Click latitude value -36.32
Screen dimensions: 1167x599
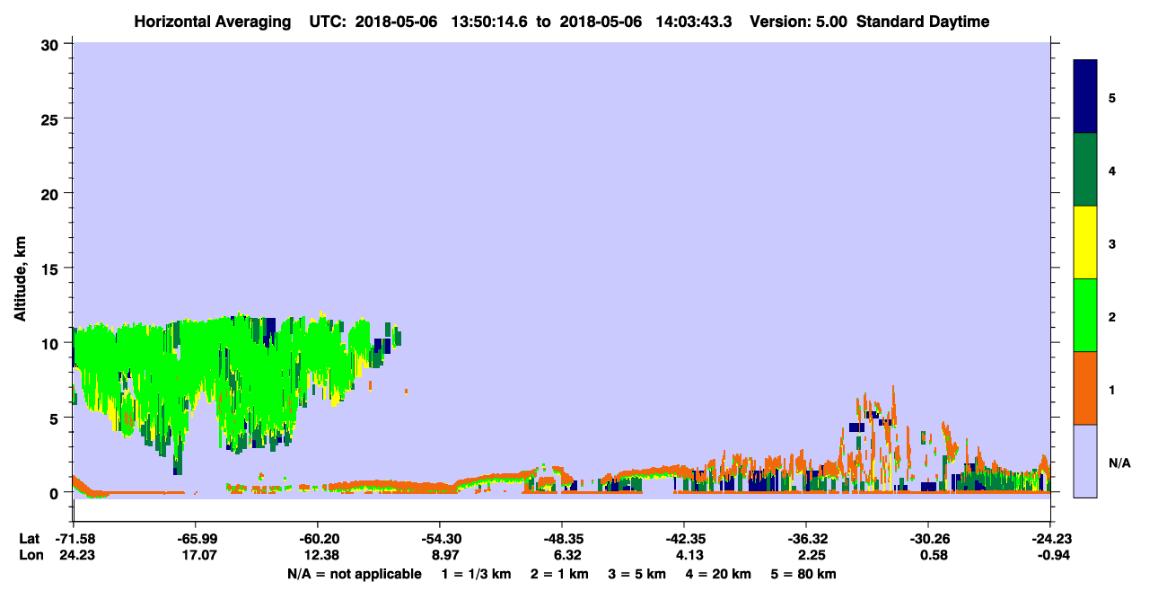[806, 539]
